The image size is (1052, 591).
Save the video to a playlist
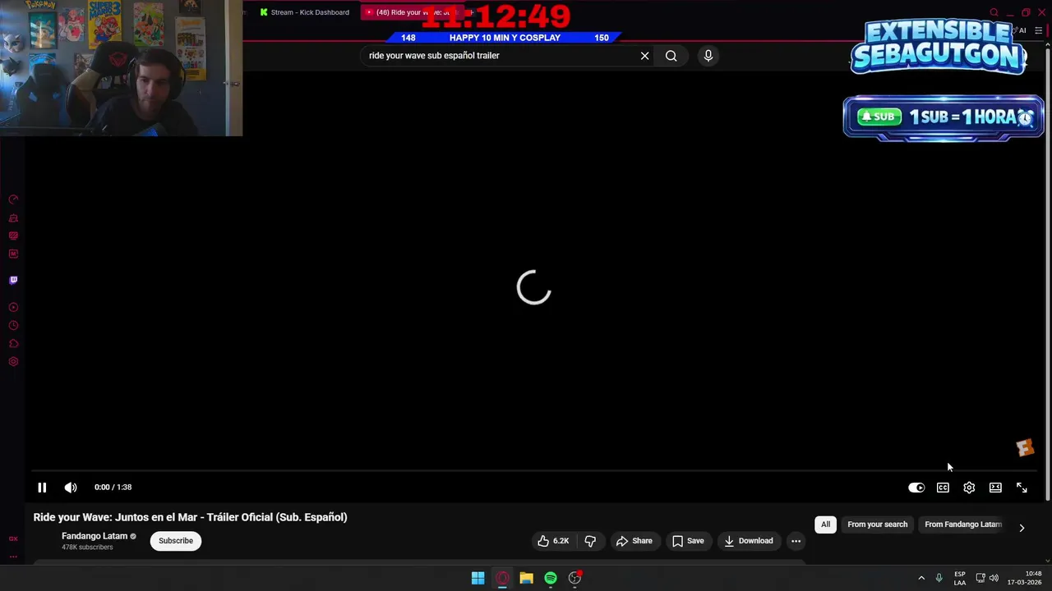point(688,541)
